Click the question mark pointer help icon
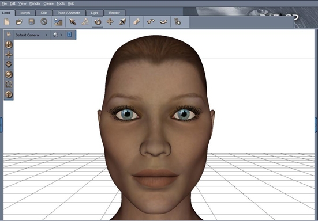Screen dimensions: 318x221 point(177,22)
